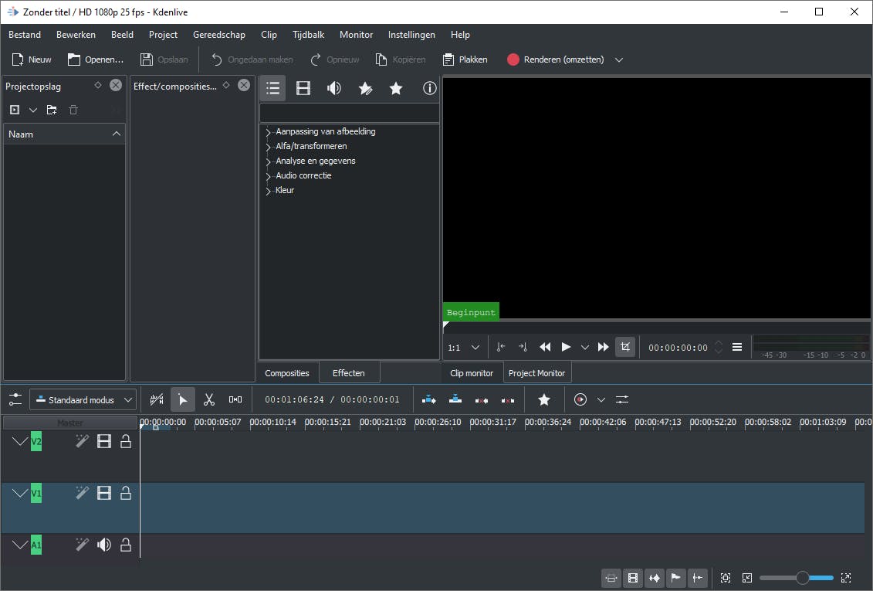Select the razor (scissors) tool

208,399
